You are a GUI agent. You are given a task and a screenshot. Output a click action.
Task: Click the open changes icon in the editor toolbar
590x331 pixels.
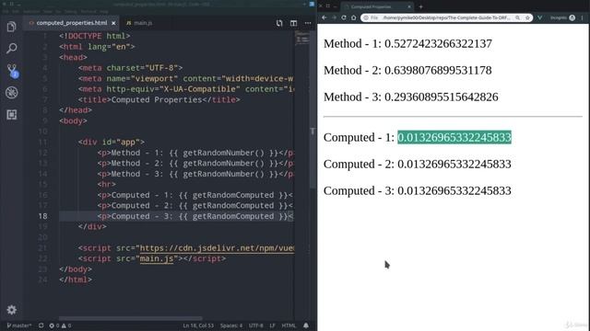tap(279, 23)
